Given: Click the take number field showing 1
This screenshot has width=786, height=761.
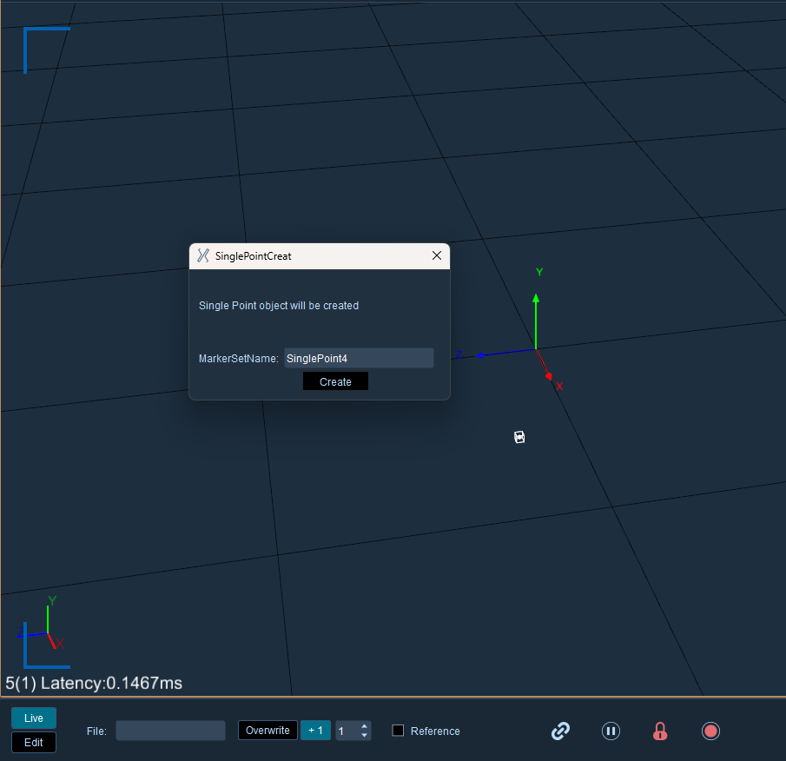Looking at the screenshot, I should (x=347, y=731).
